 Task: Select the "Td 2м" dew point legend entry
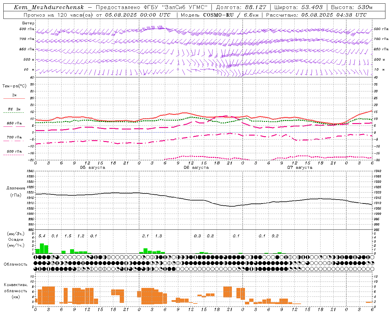14,109
